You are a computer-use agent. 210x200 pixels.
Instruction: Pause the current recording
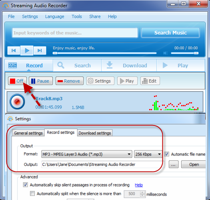41,81
